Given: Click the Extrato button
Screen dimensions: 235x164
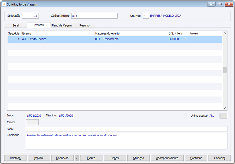Looking at the screenshot, I should 91,158.
